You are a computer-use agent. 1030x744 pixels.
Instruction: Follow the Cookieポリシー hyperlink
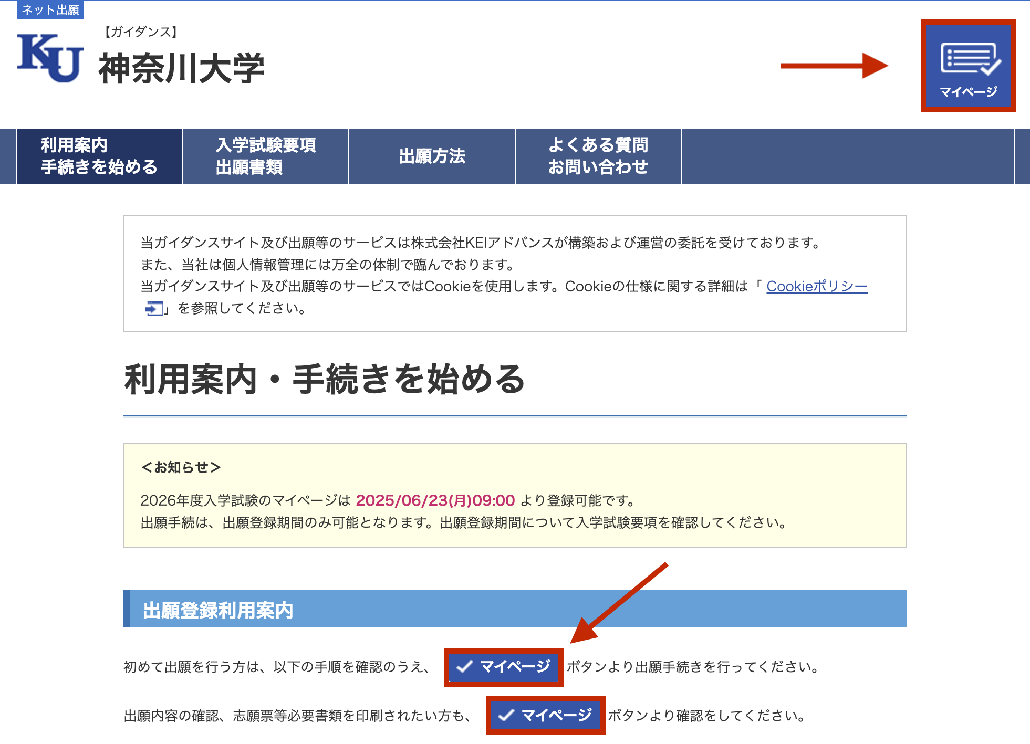click(816, 286)
